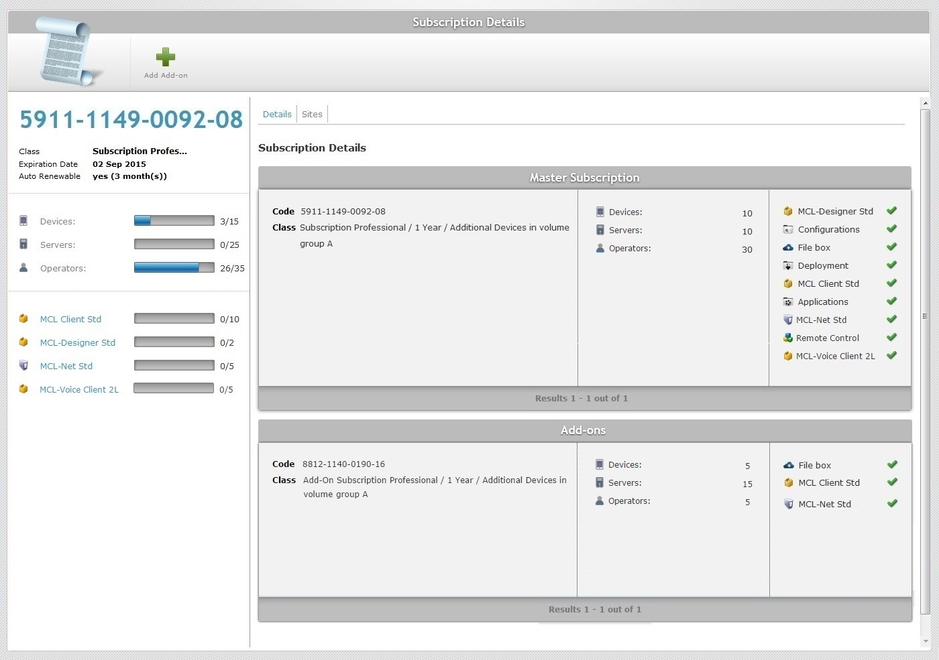Open the MCL Client Std link
Screen dimensions: 939x660
70,319
